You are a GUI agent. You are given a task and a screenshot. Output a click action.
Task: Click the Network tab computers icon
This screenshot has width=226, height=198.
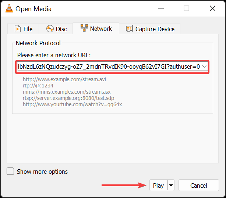[x=84, y=28]
